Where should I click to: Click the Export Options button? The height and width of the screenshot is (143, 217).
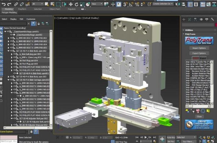click(x=199, y=53)
